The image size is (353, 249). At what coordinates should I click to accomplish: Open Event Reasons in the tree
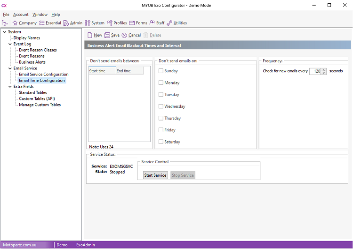pyautogui.click(x=32, y=56)
